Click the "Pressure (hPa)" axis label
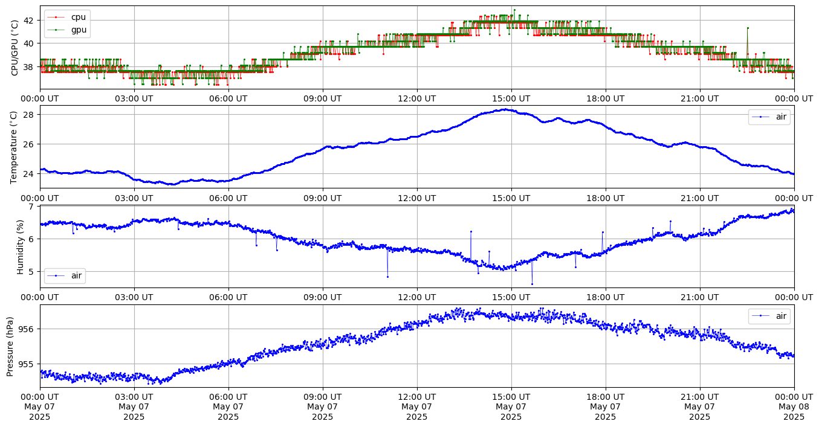This screenshot has width=819, height=427. click(10, 346)
